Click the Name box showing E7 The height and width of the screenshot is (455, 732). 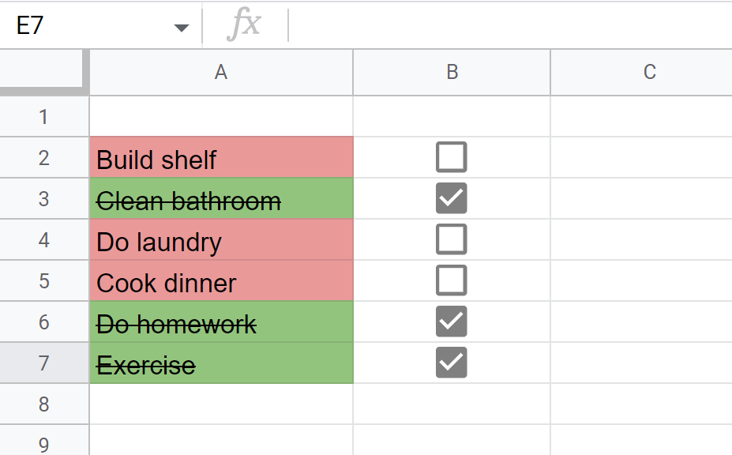pos(100,25)
